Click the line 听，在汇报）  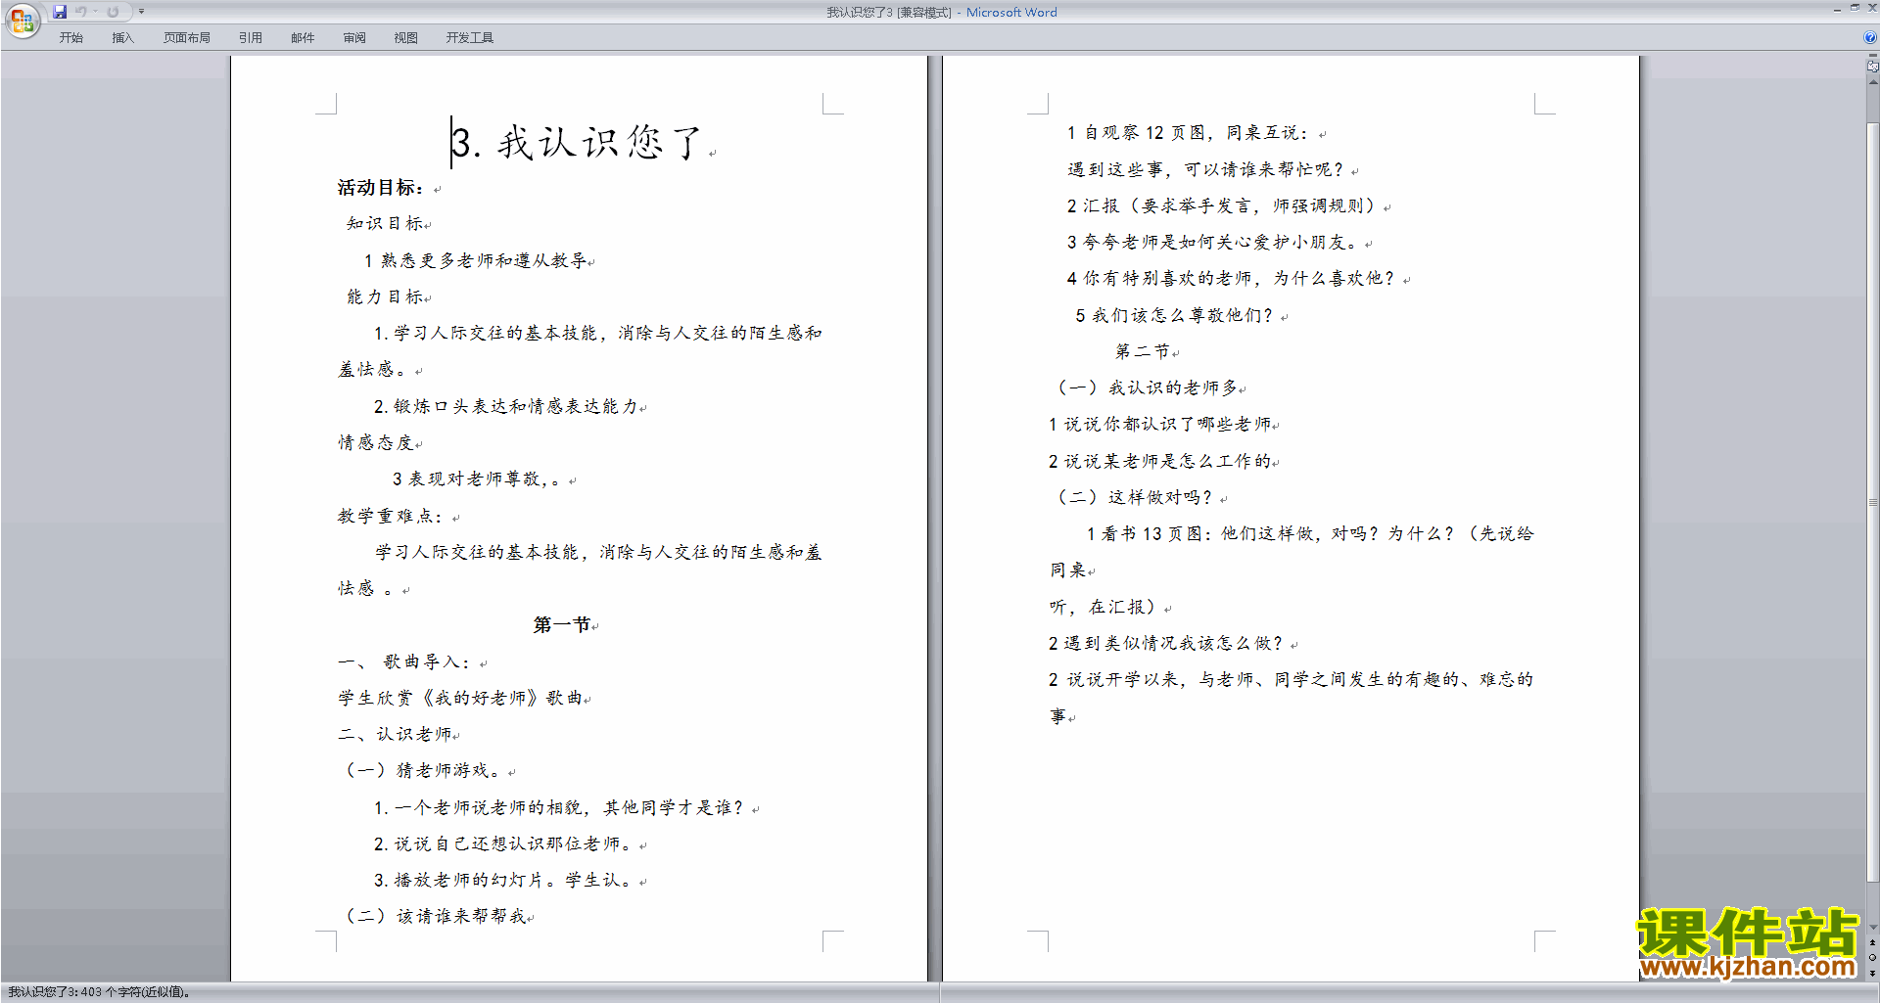(x=1104, y=607)
